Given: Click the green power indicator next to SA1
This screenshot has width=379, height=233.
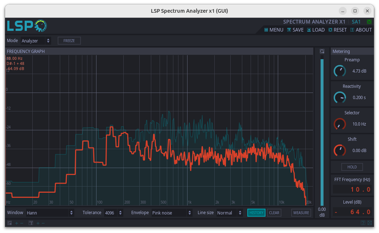Looking at the screenshot, I should (x=369, y=22).
